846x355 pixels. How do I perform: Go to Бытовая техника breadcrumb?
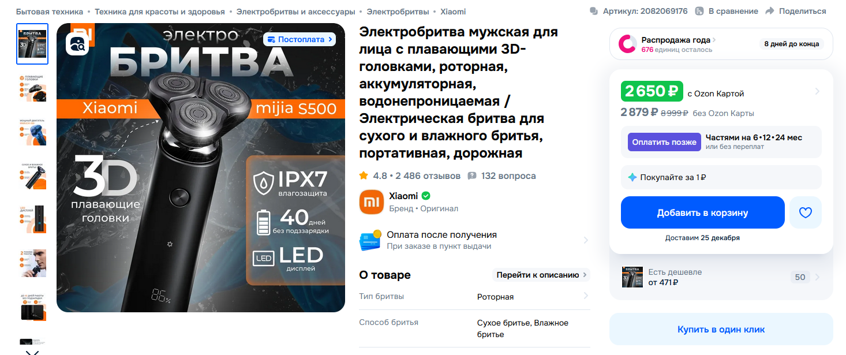point(50,12)
